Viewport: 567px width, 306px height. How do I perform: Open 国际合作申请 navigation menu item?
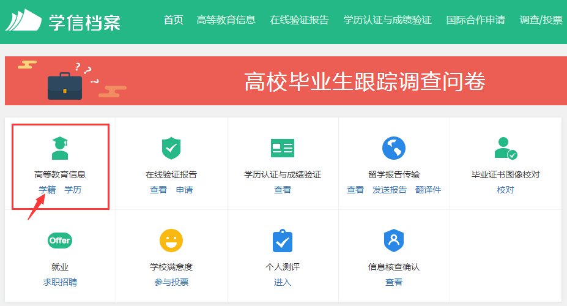coord(475,20)
